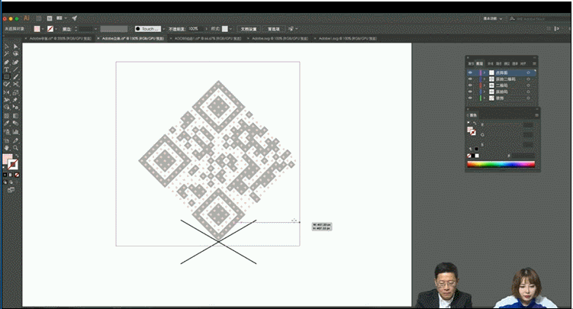Select the Lasso tool
The width and height of the screenshot is (573, 309).
(16, 53)
